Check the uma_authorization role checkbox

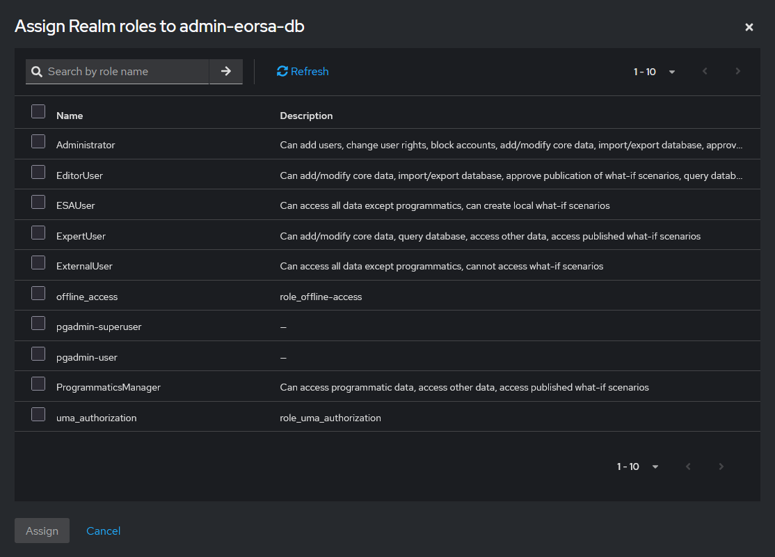[38, 414]
